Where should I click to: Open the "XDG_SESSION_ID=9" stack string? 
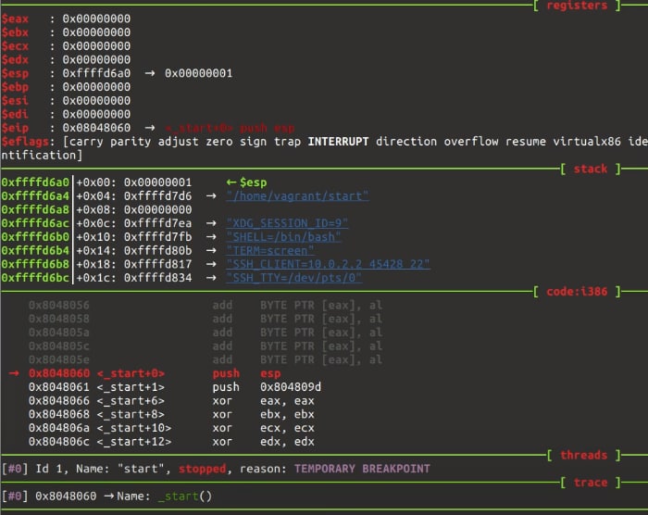[x=287, y=223]
